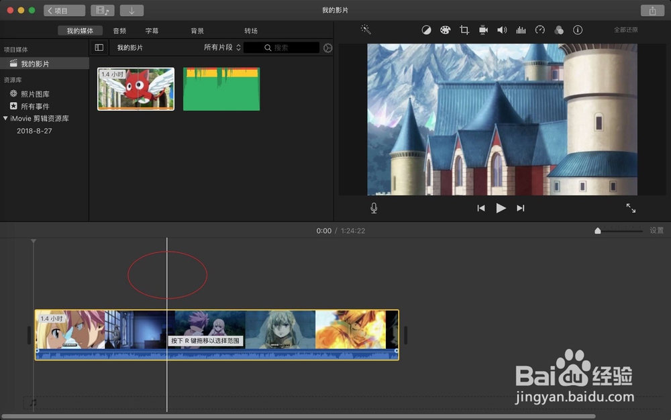The width and height of the screenshot is (671, 420).
Task: Open 照片图库 photo library
Action: coord(35,94)
